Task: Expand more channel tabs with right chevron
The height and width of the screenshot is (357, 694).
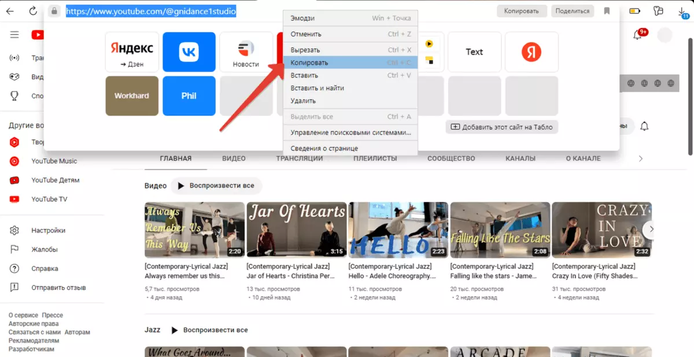Action: [x=640, y=159]
